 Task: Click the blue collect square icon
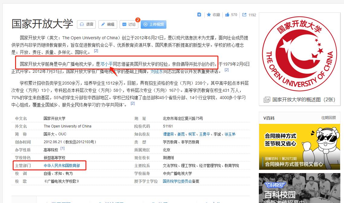pyautogui.click(x=199, y=14)
